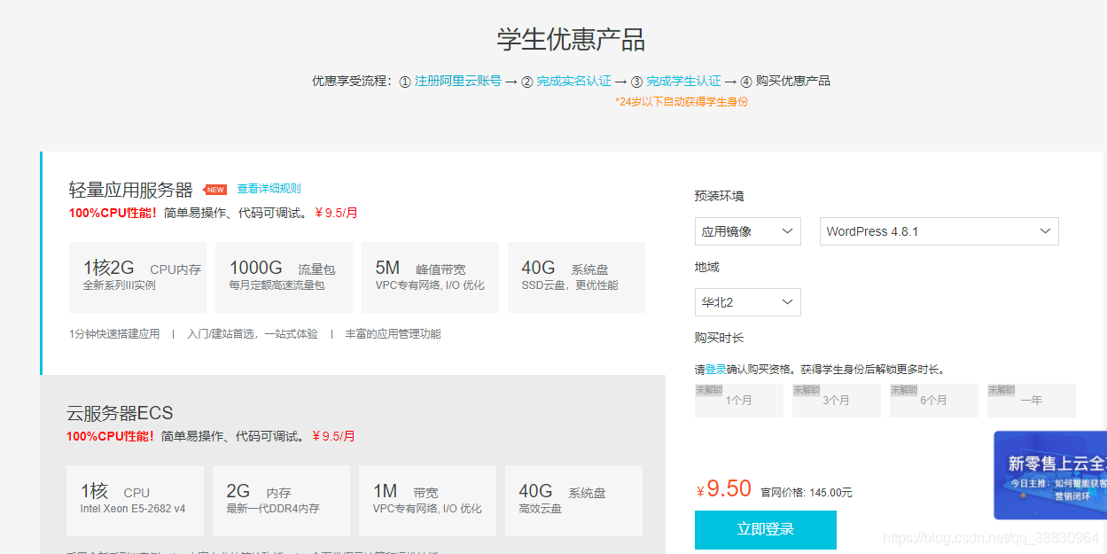Open 完成实名认证 link
Image resolution: width=1107 pixels, height=554 pixels.
pyautogui.click(x=574, y=81)
